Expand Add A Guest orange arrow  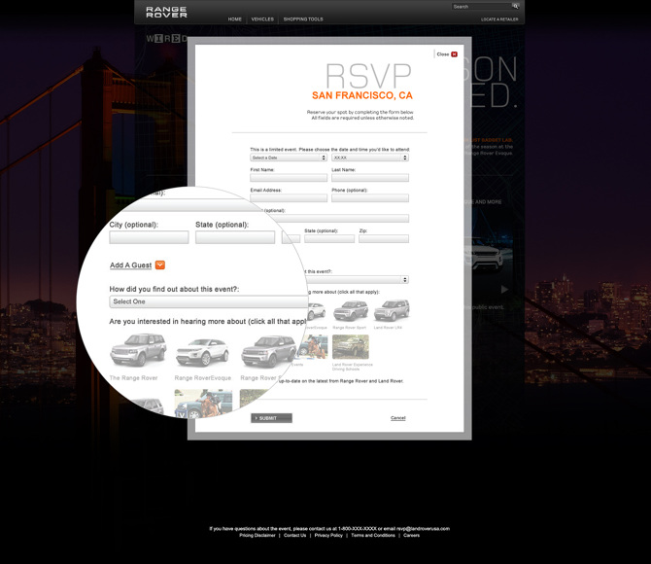pos(160,264)
